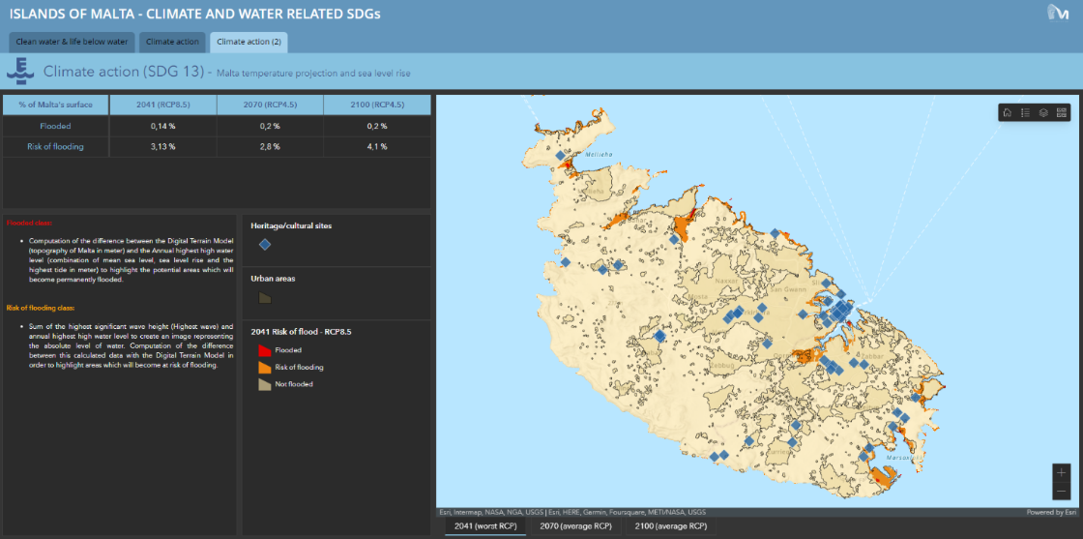Click the heritage diamond marker near Mellieha
Image resolution: width=1083 pixels, height=539 pixels.
[x=560, y=156]
